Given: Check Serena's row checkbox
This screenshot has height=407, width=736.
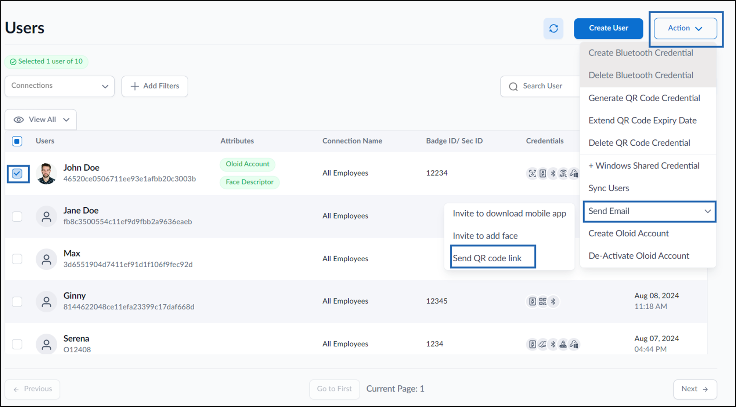Looking at the screenshot, I should click(17, 344).
